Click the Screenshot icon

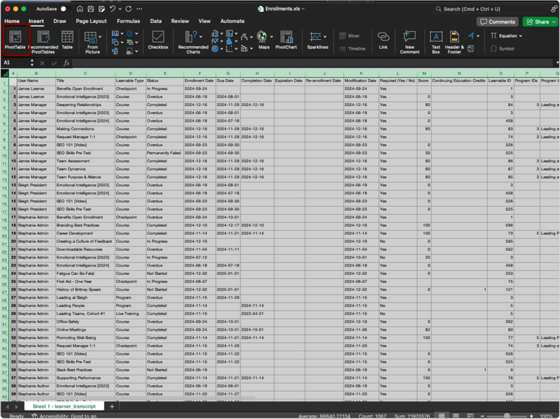point(130,52)
